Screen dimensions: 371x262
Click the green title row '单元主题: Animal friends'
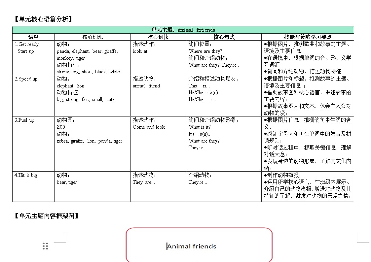(x=183, y=30)
